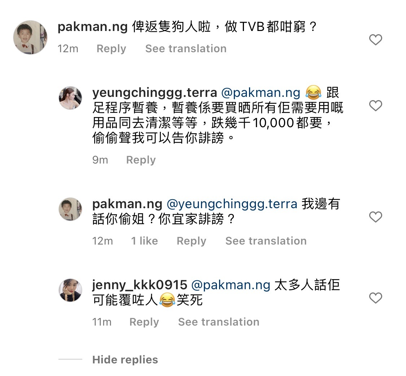Open pakman.ng's profile picture on the top comment
The width and height of the screenshot is (406, 376).
pyautogui.click(x=30, y=37)
